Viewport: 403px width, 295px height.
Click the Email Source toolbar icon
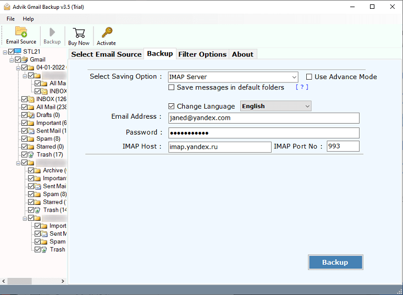coord(21,32)
